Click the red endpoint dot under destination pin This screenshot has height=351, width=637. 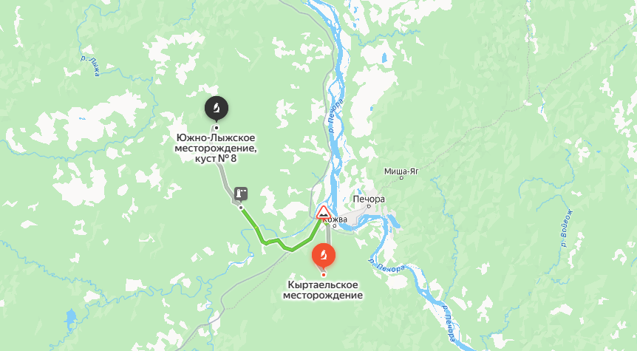pyautogui.click(x=324, y=275)
